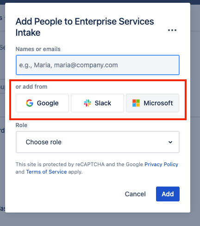Add people from Microsoft
This screenshot has width=200, height=226.
click(152, 103)
